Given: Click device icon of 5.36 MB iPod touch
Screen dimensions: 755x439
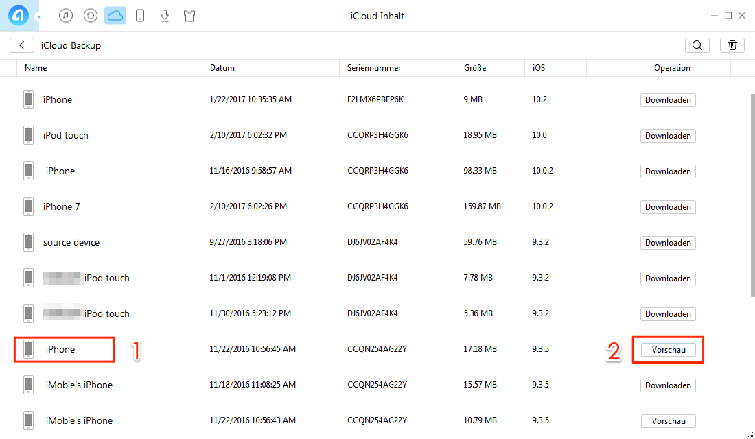Looking at the screenshot, I should (x=28, y=313).
